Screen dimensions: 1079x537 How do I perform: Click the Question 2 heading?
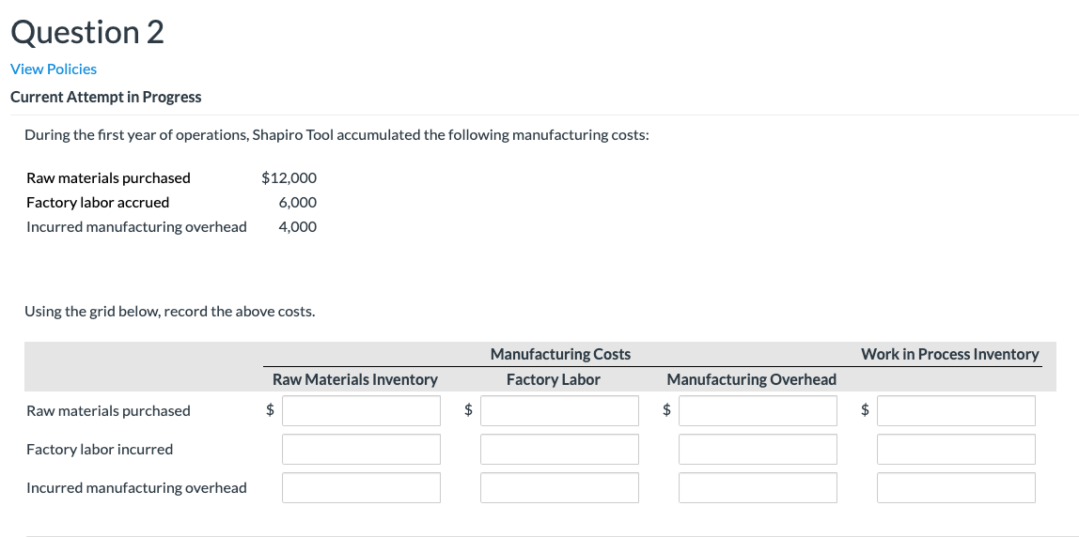point(87,32)
